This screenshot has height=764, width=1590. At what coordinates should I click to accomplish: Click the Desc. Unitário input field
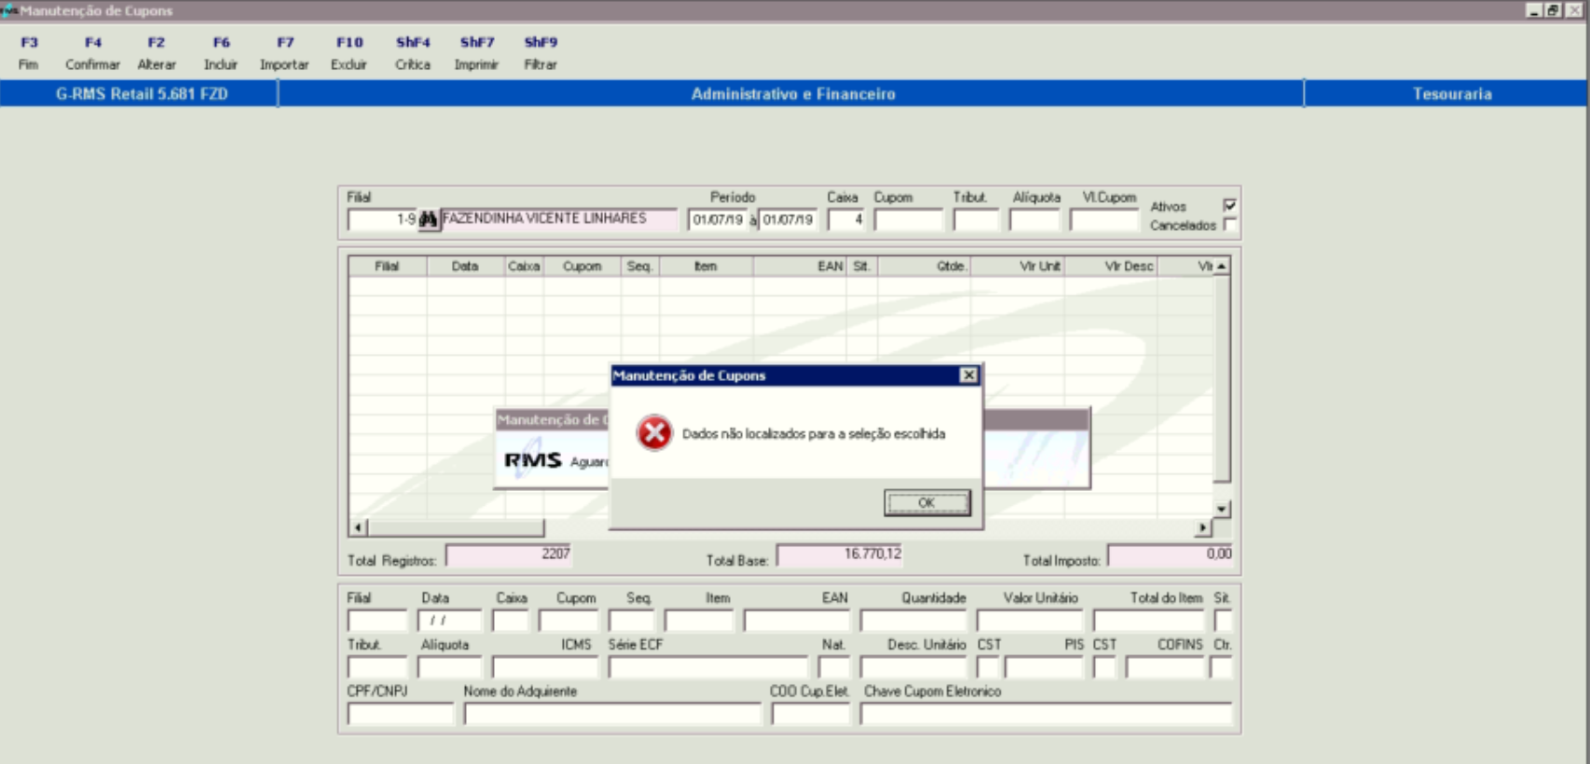point(913,667)
